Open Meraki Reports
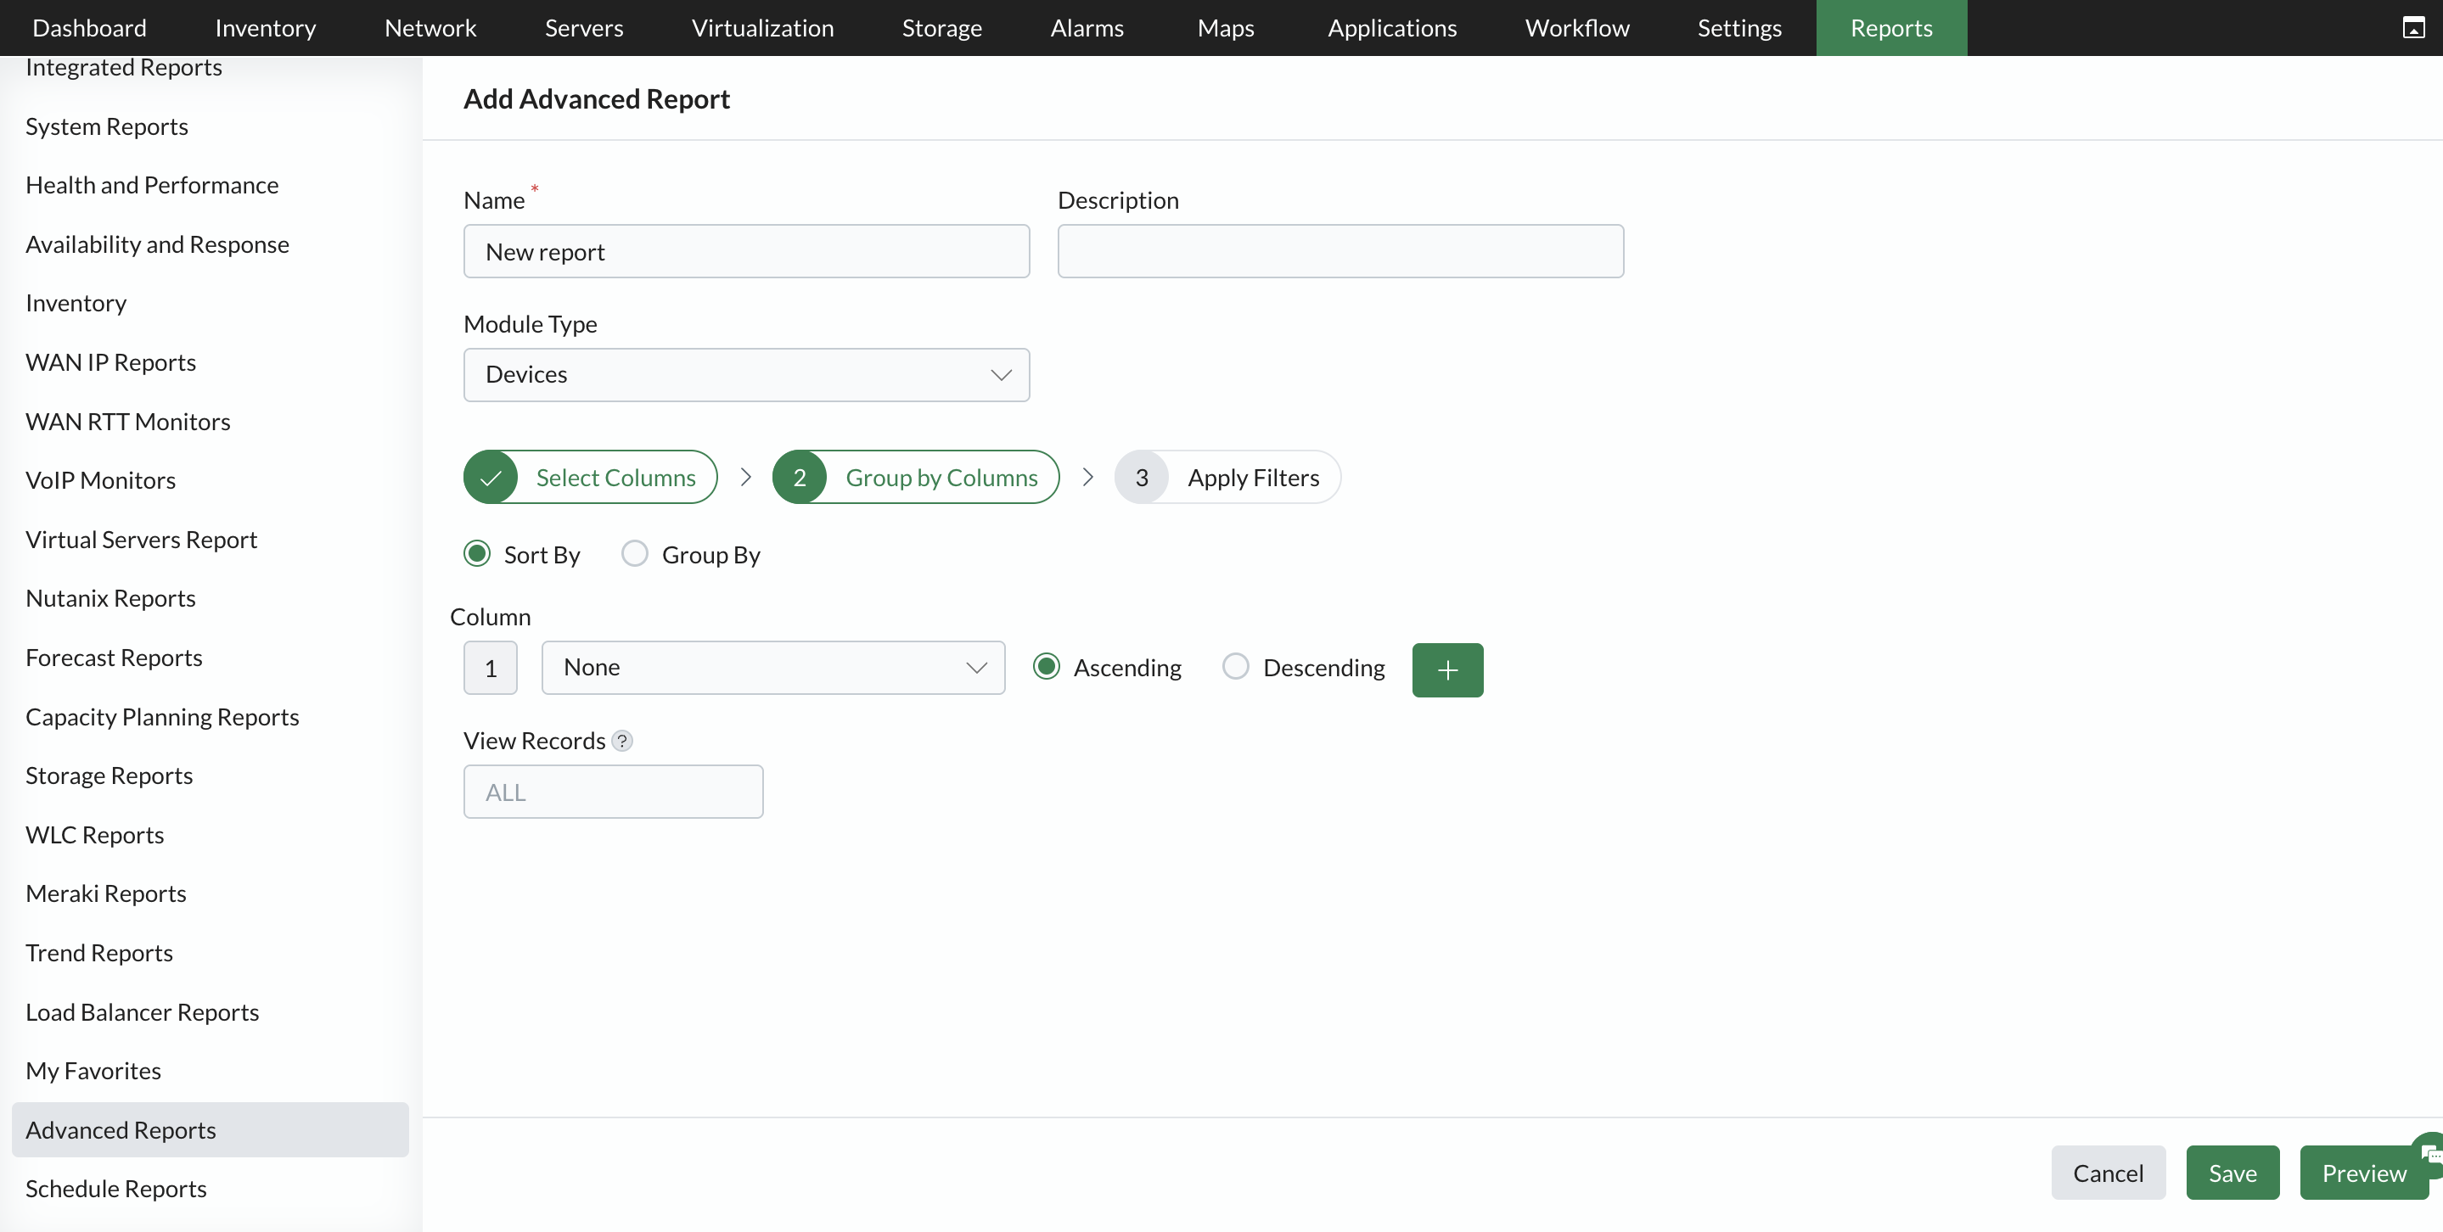Image resolution: width=2443 pixels, height=1232 pixels. [105, 893]
